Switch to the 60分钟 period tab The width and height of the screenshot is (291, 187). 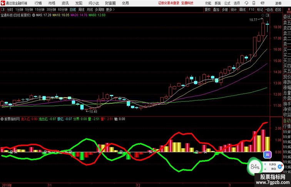pos(63,10)
